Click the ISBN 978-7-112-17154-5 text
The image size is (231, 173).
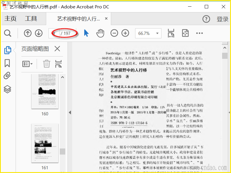[129, 123]
